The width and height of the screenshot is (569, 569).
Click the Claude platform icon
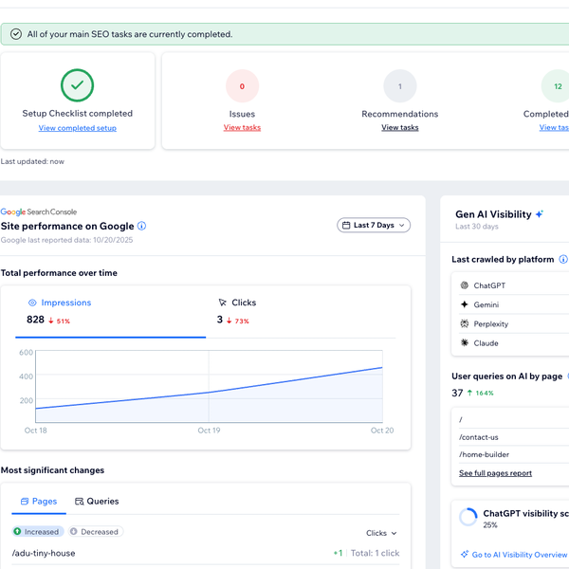tap(464, 342)
